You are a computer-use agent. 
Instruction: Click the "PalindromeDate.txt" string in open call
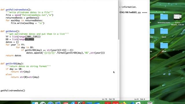tap(34, 15)
